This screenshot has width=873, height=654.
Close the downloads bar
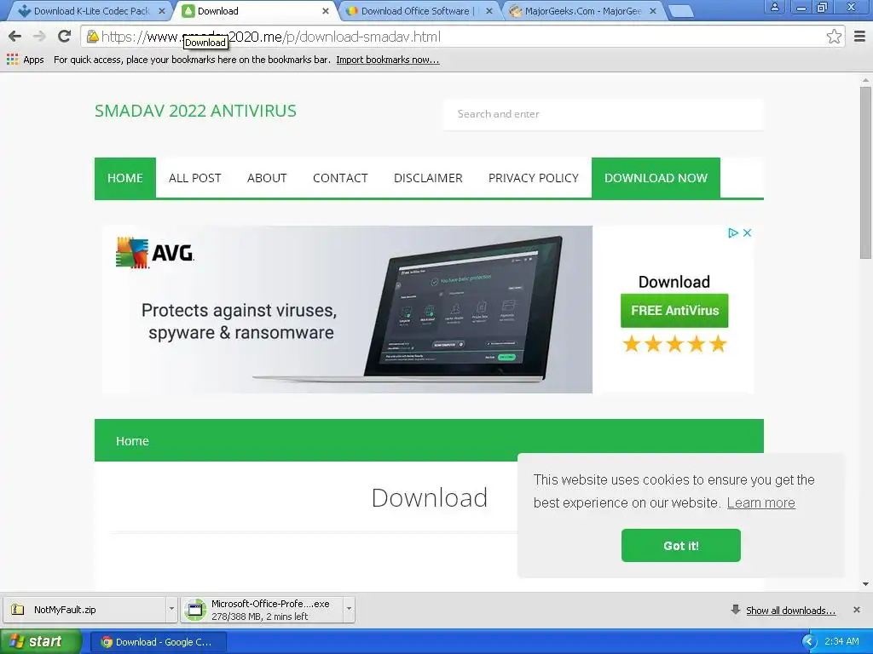coord(856,610)
